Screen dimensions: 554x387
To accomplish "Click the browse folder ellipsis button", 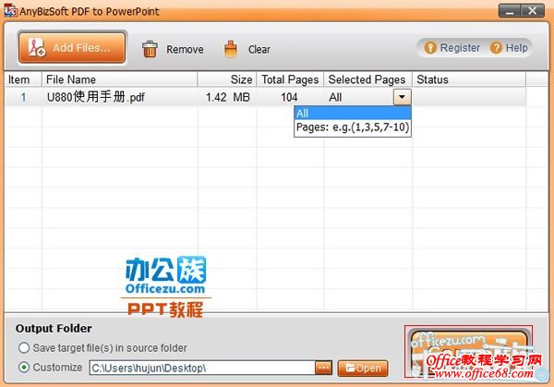I will (323, 368).
